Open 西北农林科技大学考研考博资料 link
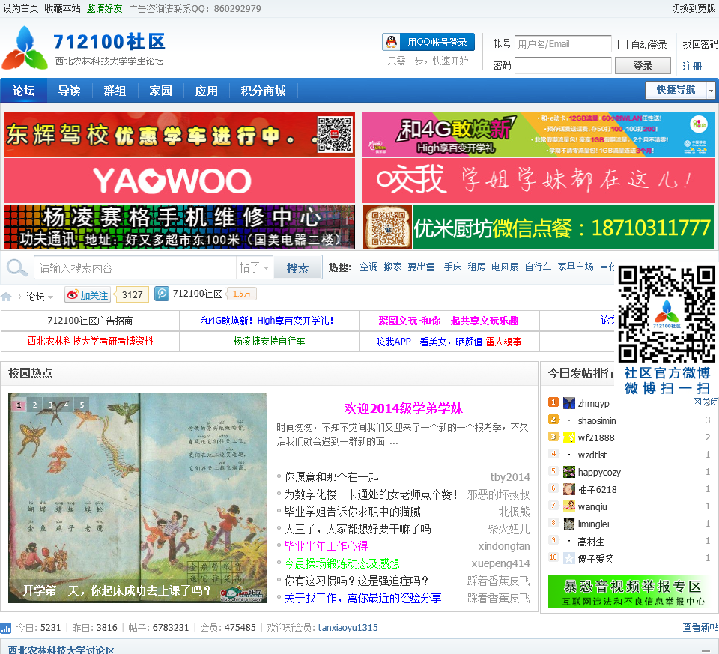The width and height of the screenshot is (719, 654). point(91,341)
